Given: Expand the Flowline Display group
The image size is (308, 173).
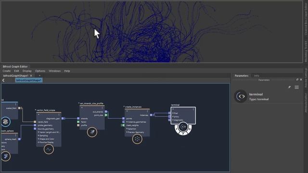Looking at the screenshot, I should (38, 142).
